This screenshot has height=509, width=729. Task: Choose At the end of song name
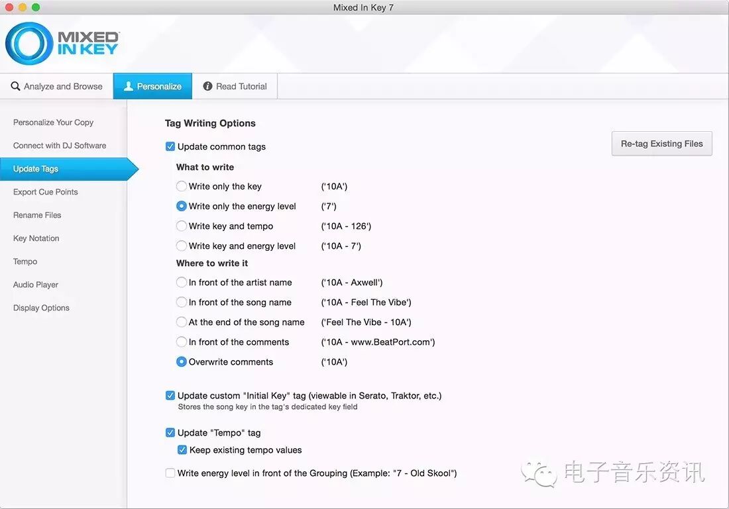pos(182,322)
